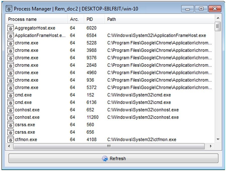Click the Process Manager title bar icon

(x=9, y=9)
